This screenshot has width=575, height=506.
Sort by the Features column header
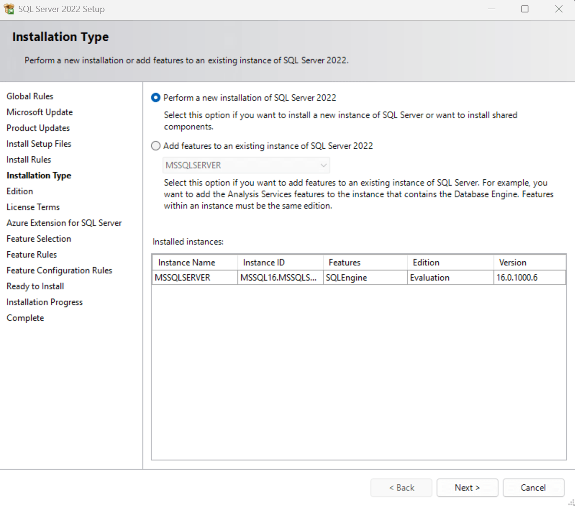click(x=344, y=262)
